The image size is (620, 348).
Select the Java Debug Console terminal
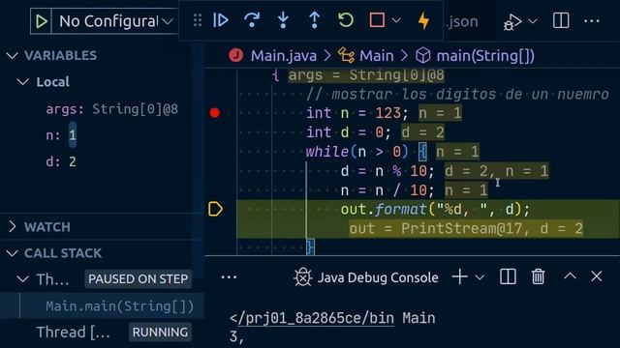378,277
